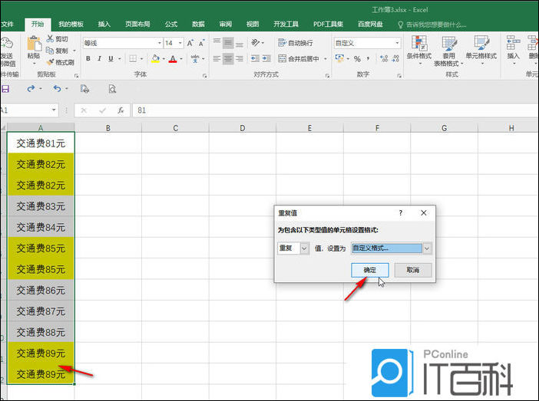
Task: Toggle Italic formatting
Action: 101,59
